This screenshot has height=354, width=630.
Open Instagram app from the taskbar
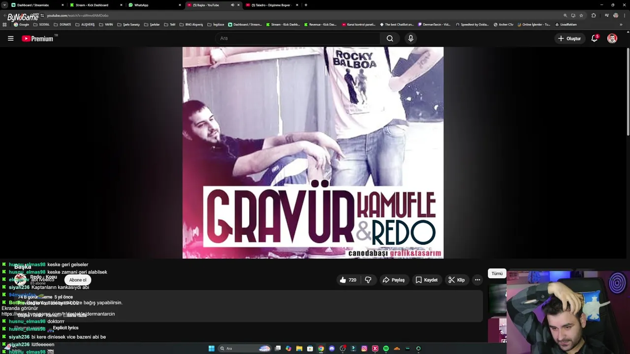tap(364, 349)
